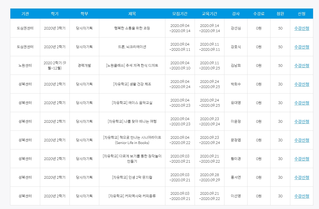Open 수강신청 link for 생활 건강 체조
Image resolution: width=319 pixels, height=209 pixels.
(x=302, y=84)
